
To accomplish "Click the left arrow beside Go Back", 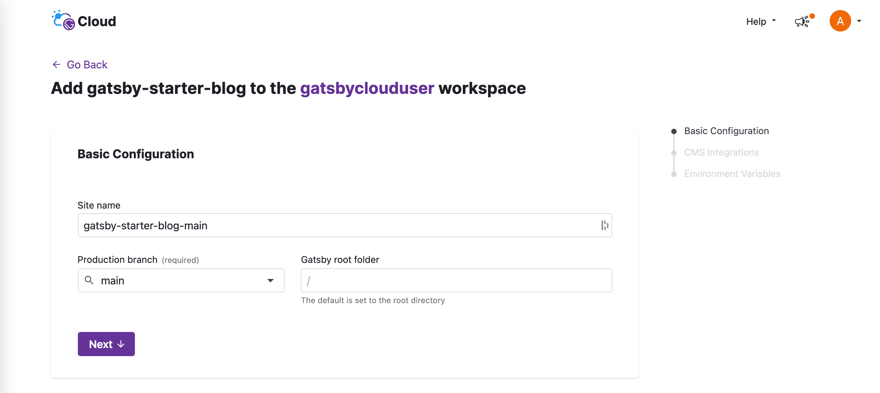I will tap(56, 64).
